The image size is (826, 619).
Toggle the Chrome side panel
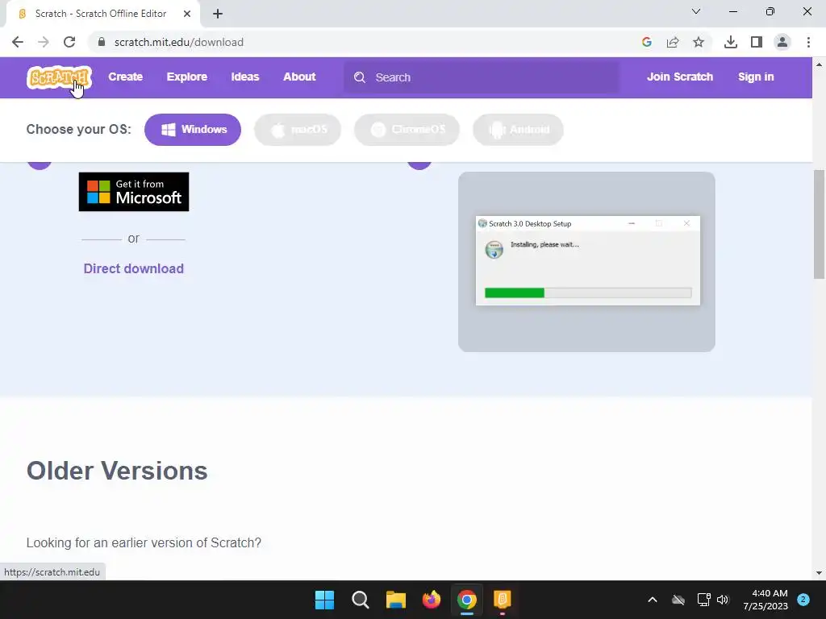757,42
